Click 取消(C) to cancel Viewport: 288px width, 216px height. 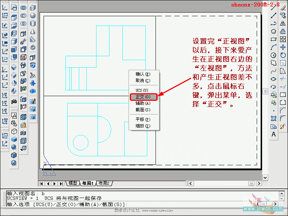143,81
